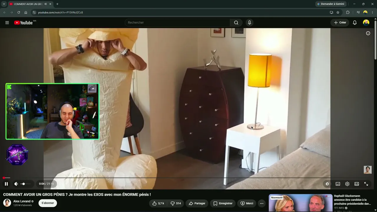Click the search magnifier button
This screenshot has height=212, width=377.
pos(236,23)
